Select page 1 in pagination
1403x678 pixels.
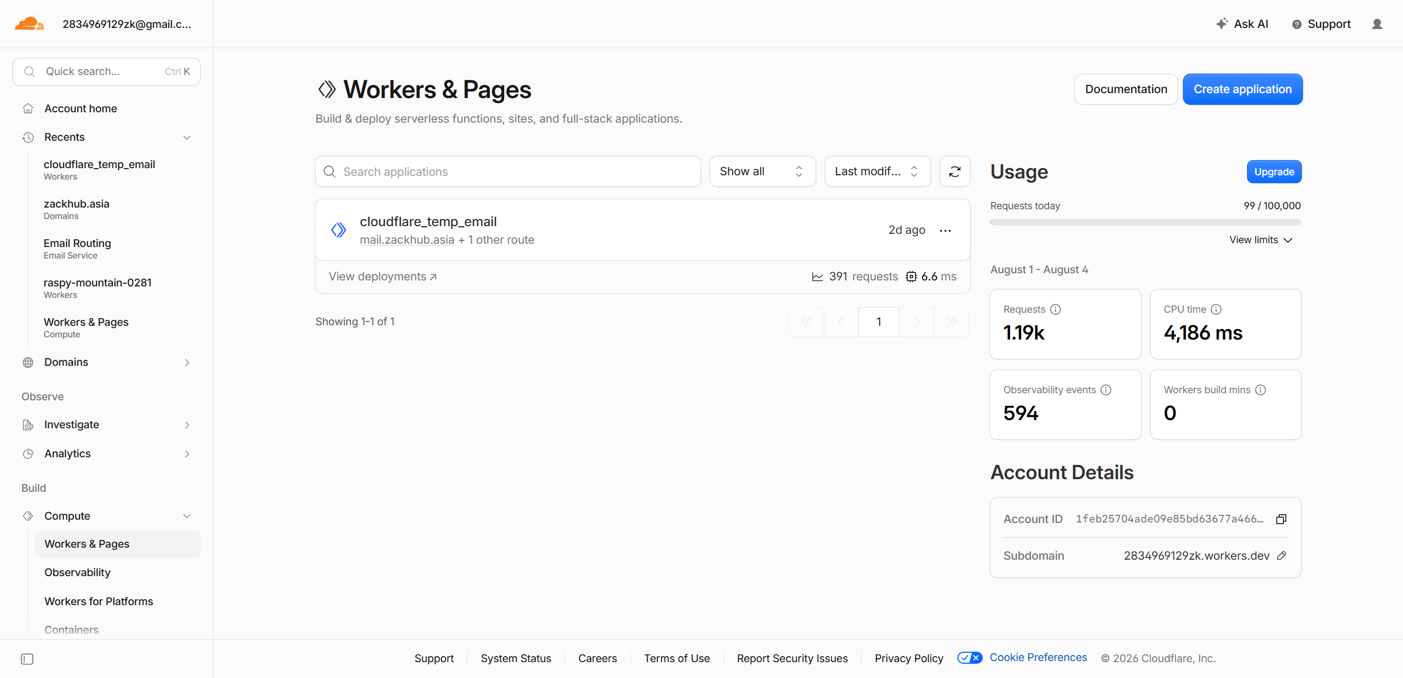(x=879, y=322)
